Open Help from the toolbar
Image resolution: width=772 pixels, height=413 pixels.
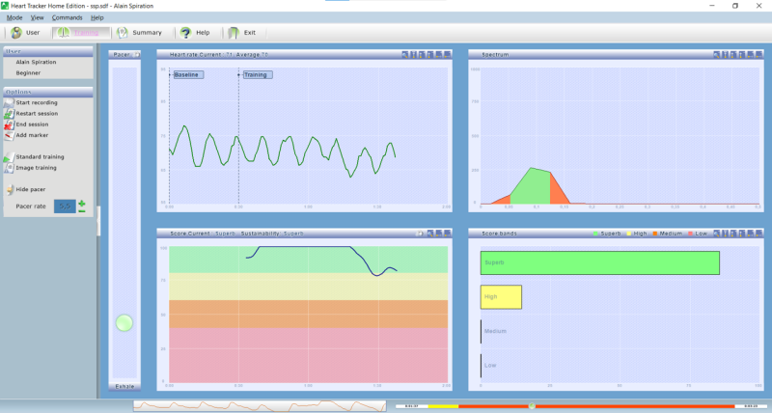(x=195, y=33)
